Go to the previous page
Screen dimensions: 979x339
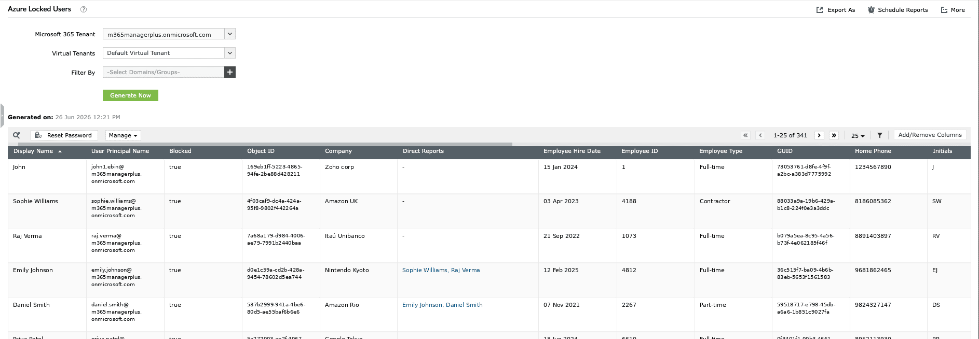point(760,135)
